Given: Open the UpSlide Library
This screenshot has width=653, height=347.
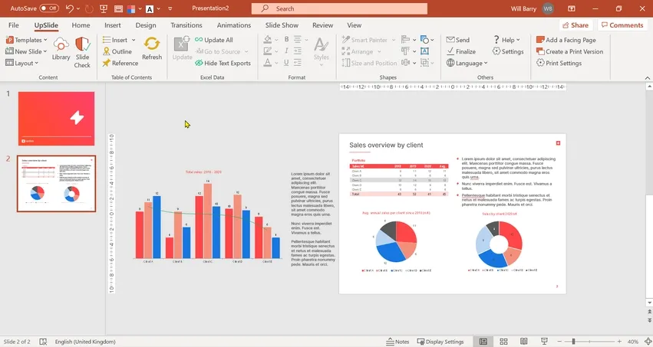Looking at the screenshot, I should (61, 49).
